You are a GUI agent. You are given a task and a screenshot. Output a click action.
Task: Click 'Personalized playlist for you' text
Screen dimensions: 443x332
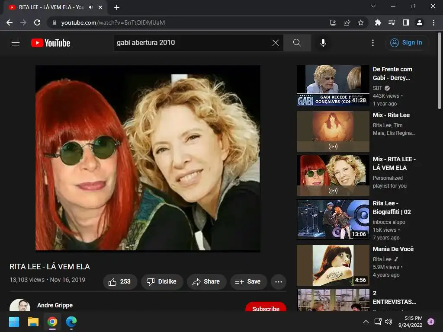coord(390,182)
